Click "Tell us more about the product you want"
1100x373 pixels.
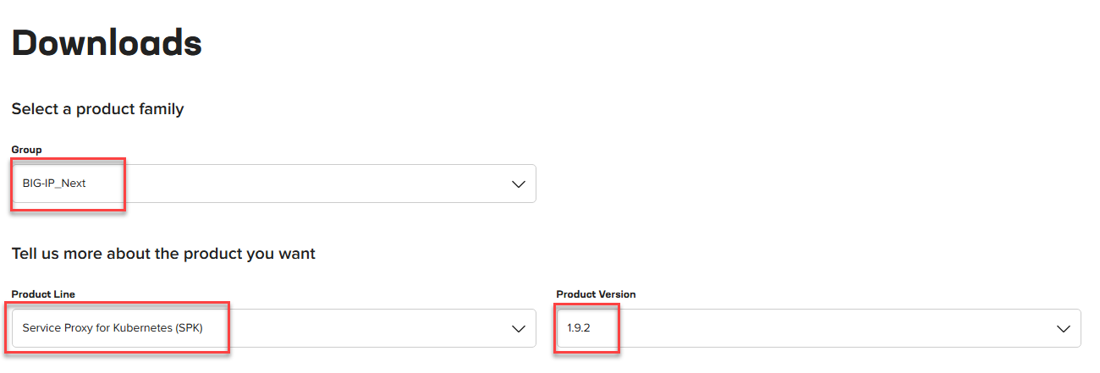163,254
